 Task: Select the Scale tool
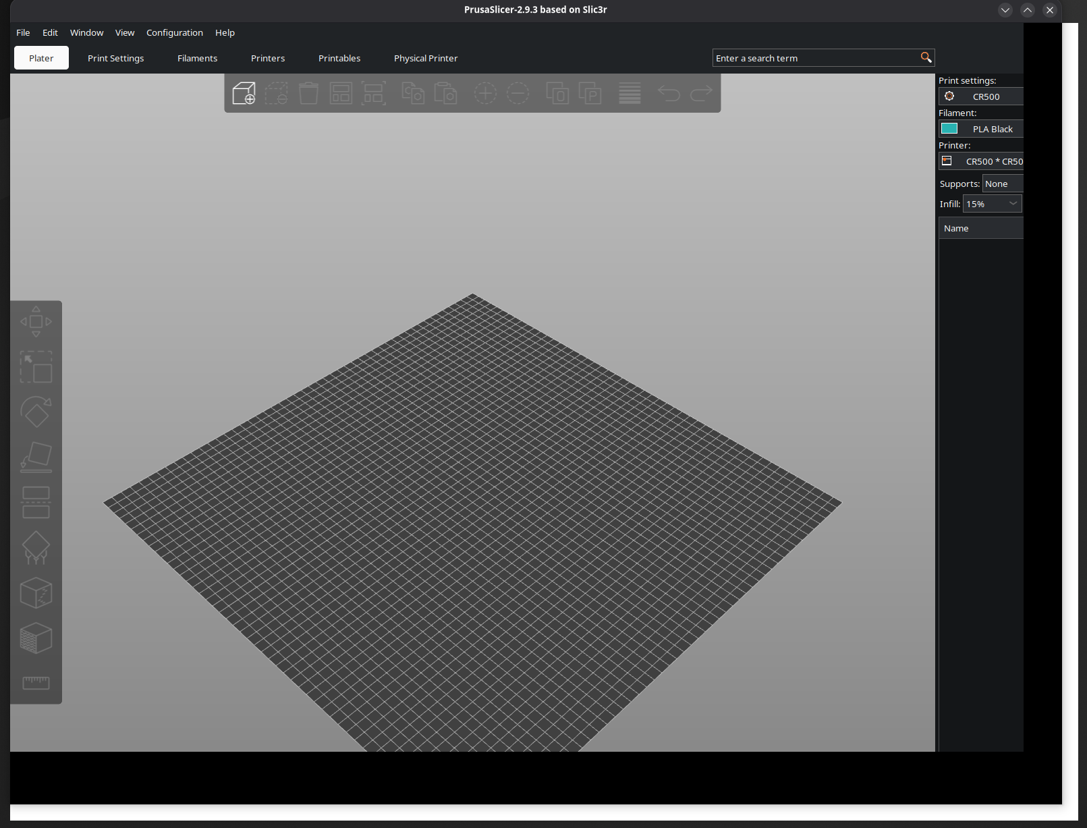pos(36,367)
